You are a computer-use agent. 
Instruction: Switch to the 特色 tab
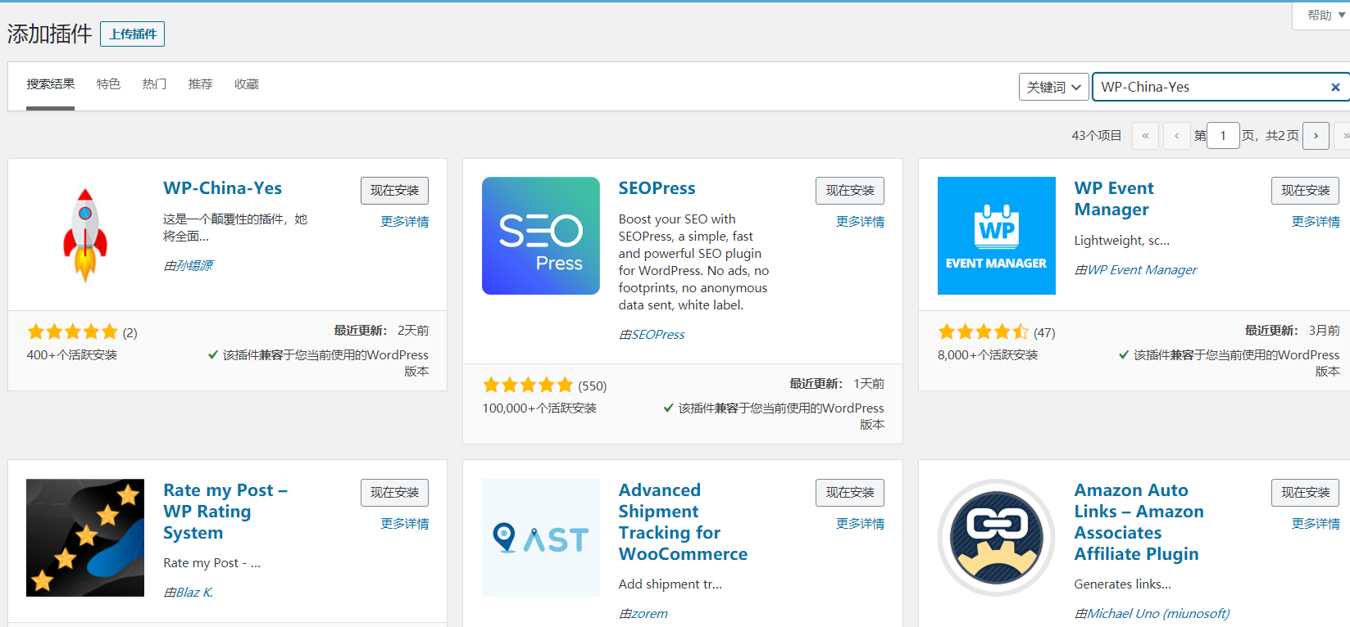coord(108,84)
